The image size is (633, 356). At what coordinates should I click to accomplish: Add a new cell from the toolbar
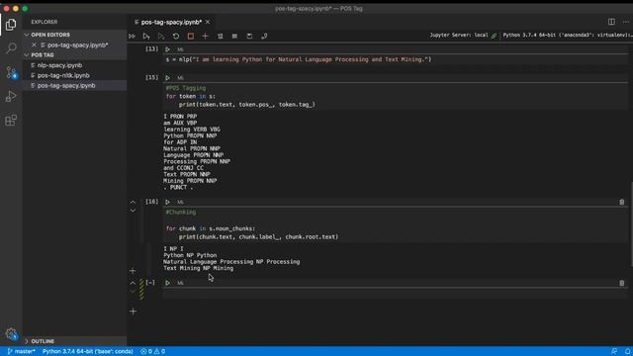pyautogui.click(x=205, y=36)
